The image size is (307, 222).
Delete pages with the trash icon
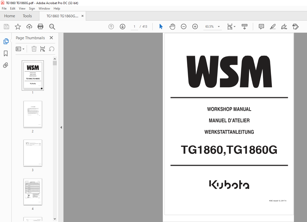tap(34, 49)
